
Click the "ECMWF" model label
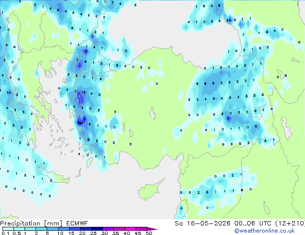point(77,223)
